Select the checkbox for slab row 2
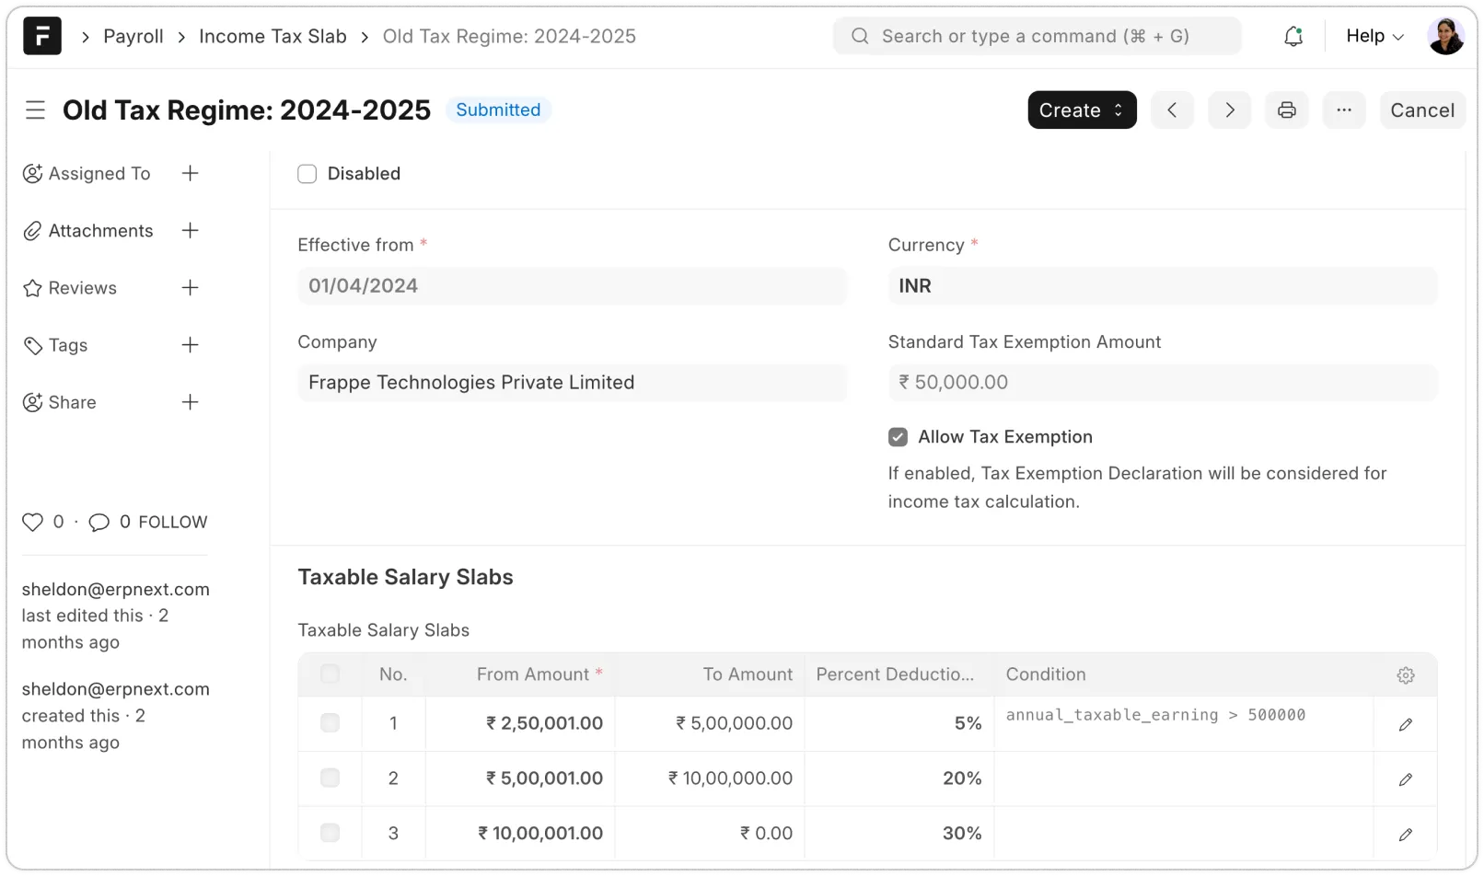The image size is (1484, 876). coord(330,778)
